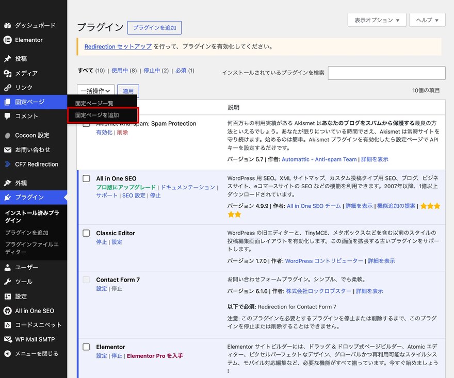The width and height of the screenshot is (454, 378).
Task: Click the collapse arrow icon for メニューを閉じる
Action: coord(8,354)
